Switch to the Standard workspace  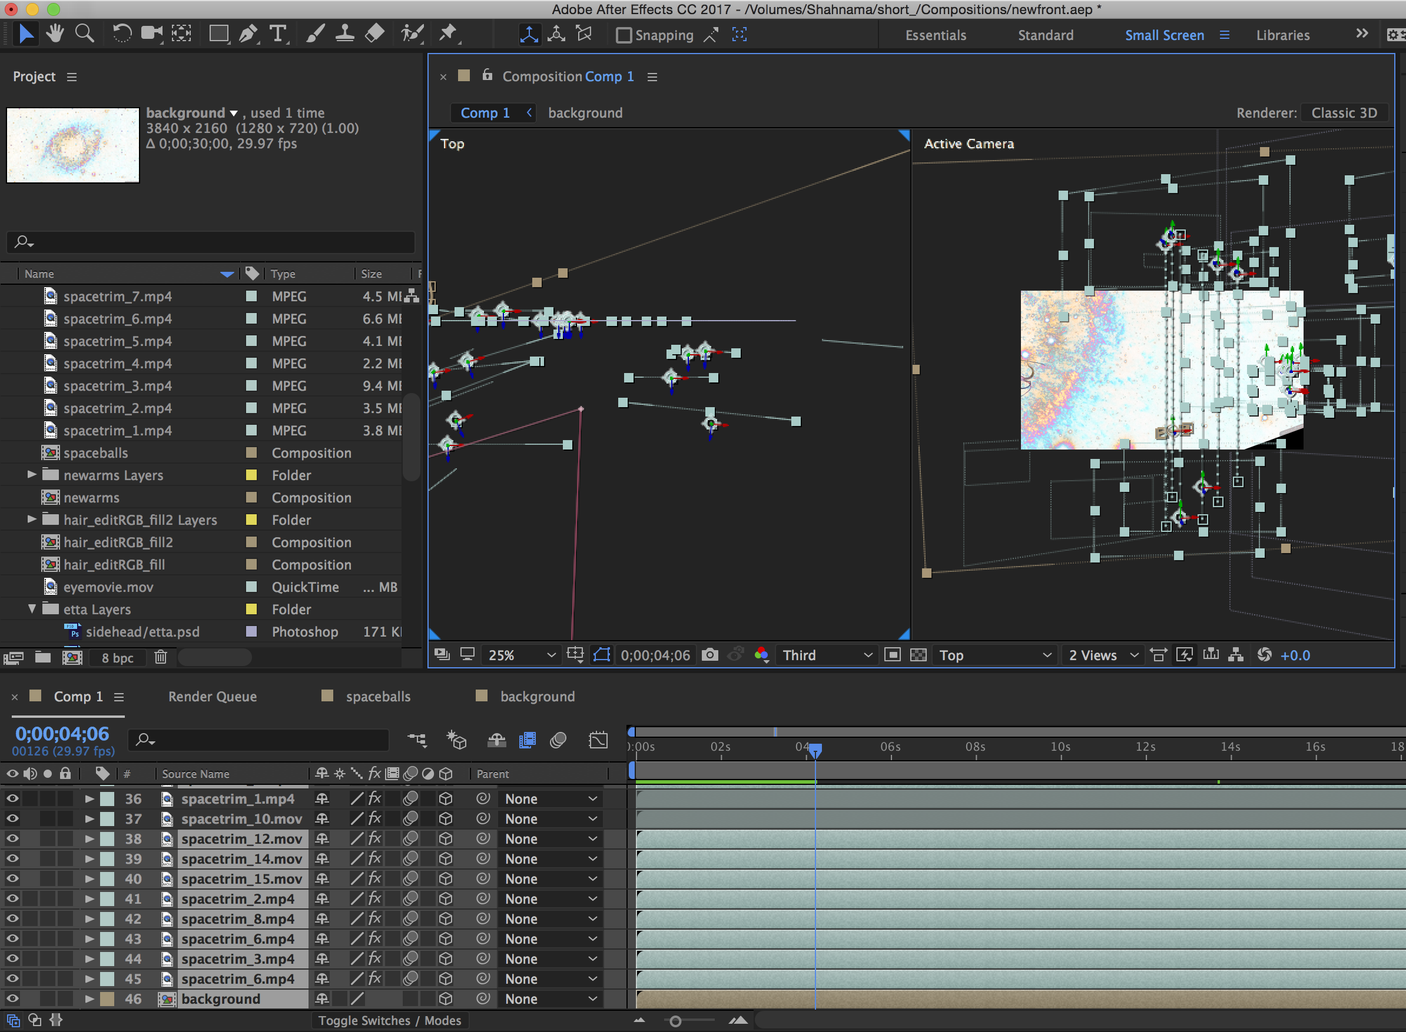tap(1045, 35)
